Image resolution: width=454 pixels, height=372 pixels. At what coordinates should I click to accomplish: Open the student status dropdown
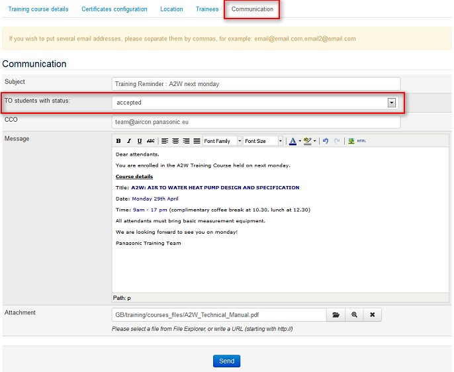[391, 103]
